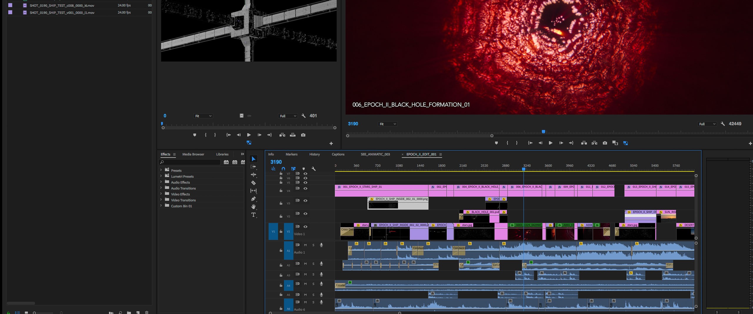Screen dimensions: 753x314
Task: Click Lift button in Program monitor
Action: coord(584,143)
